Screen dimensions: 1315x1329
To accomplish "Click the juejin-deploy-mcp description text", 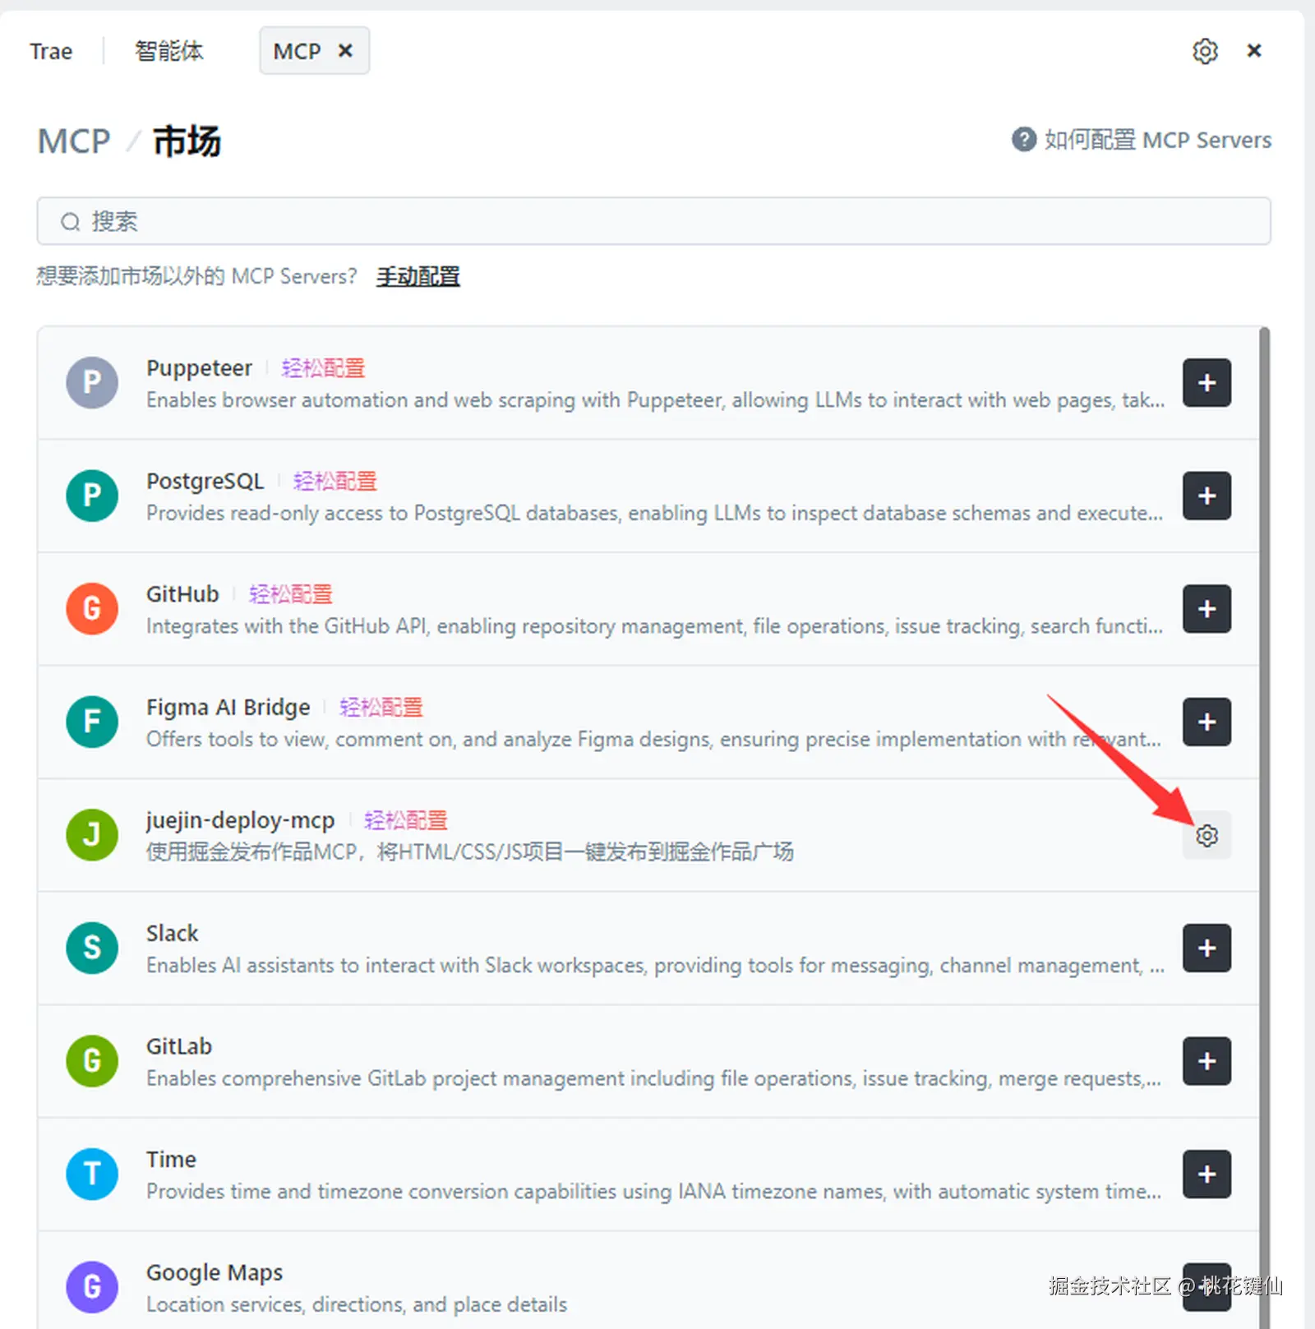I will tap(469, 851).
